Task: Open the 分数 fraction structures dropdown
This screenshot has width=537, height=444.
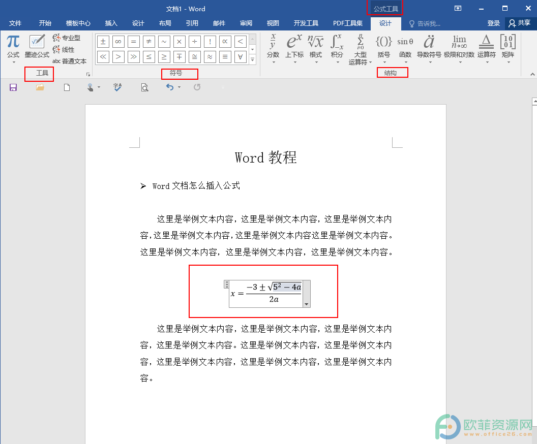Action: point(273,49)
